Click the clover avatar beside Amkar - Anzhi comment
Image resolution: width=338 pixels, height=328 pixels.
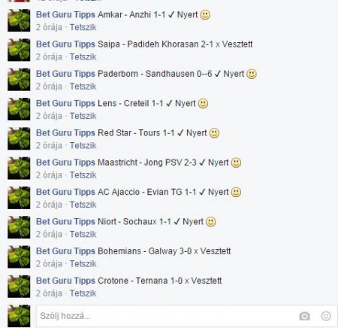pyautogui.click(x=19, y=20)
